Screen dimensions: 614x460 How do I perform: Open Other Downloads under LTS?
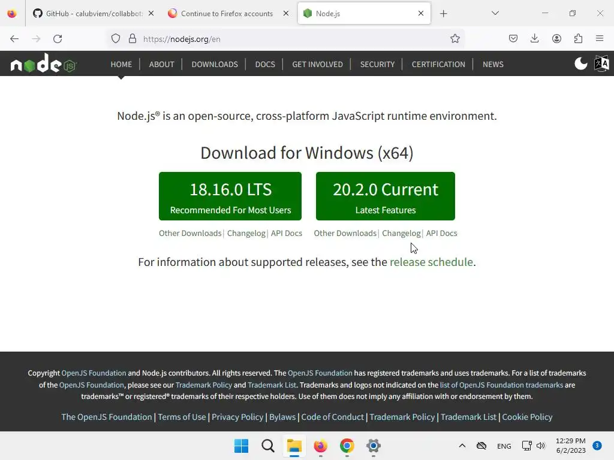[190, 233]
